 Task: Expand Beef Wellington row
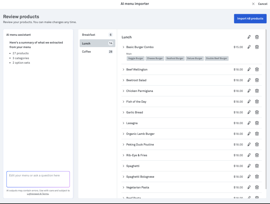tap(123, 70)
